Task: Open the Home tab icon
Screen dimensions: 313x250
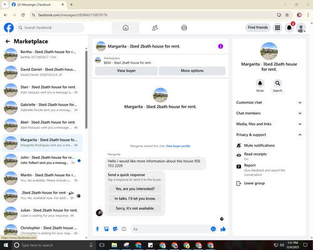Action: pyautogui.click(x=125, y=27)
